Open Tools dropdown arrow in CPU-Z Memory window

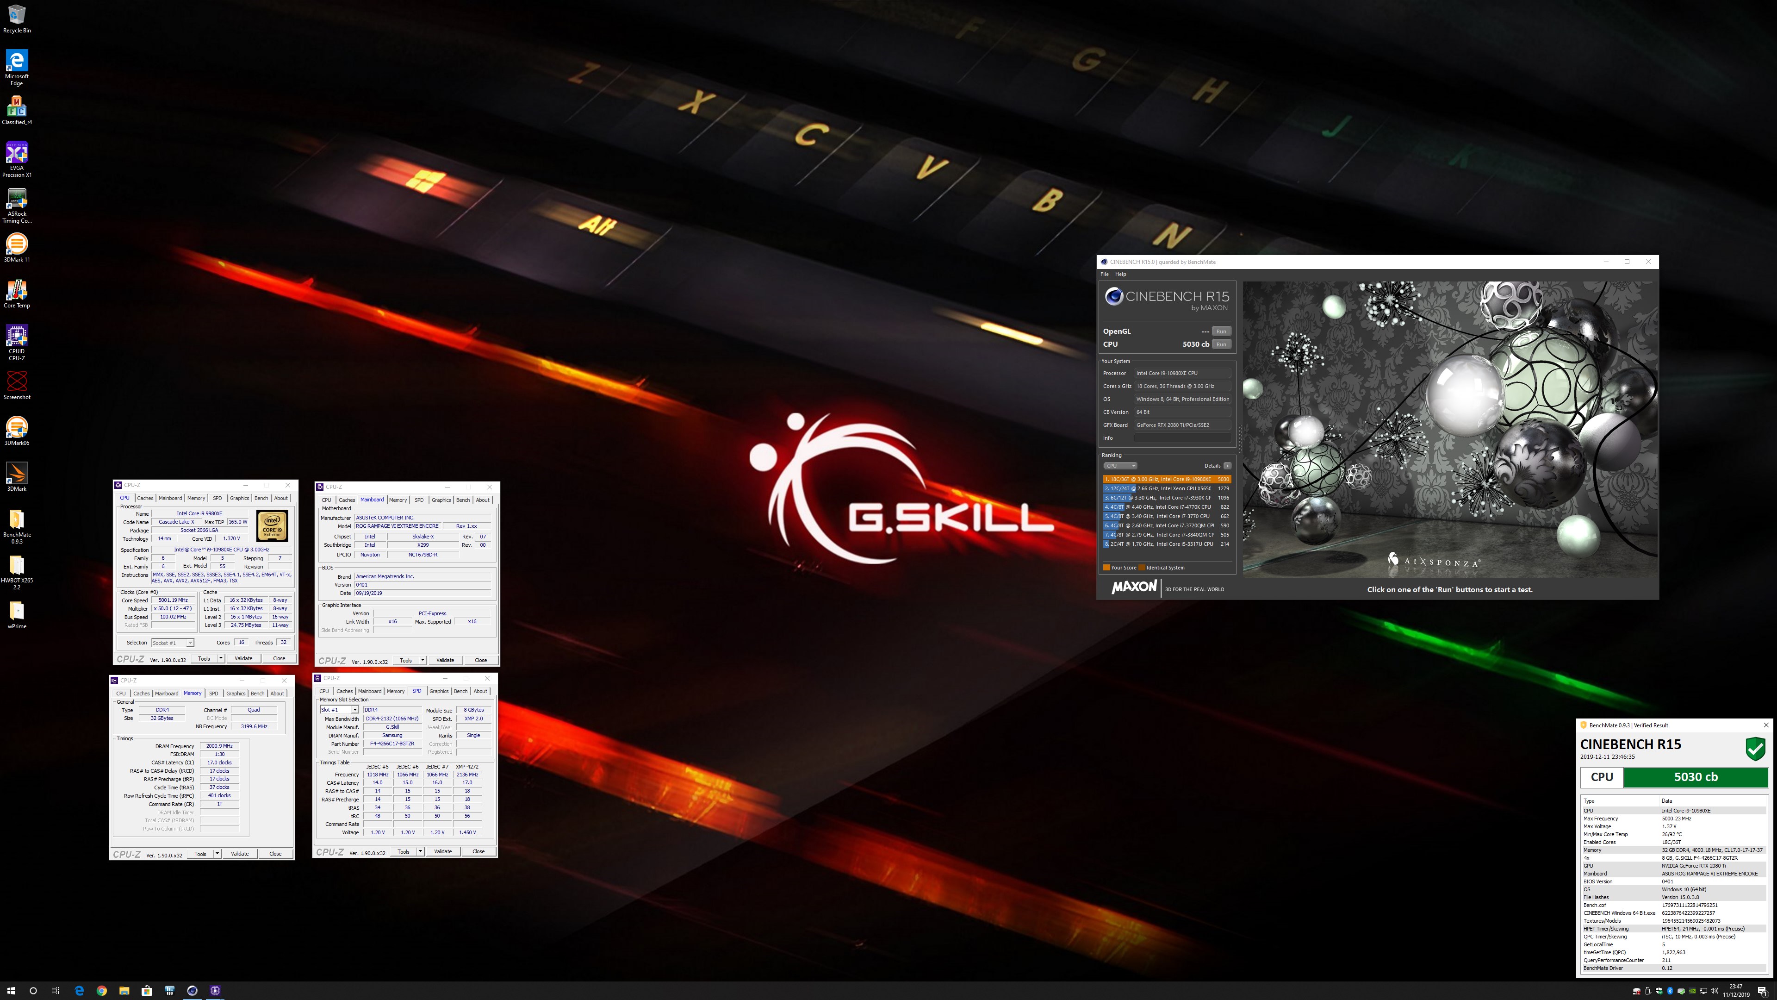(217, 854)
